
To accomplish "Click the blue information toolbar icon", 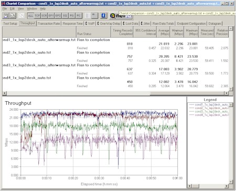I will [103, 16].
